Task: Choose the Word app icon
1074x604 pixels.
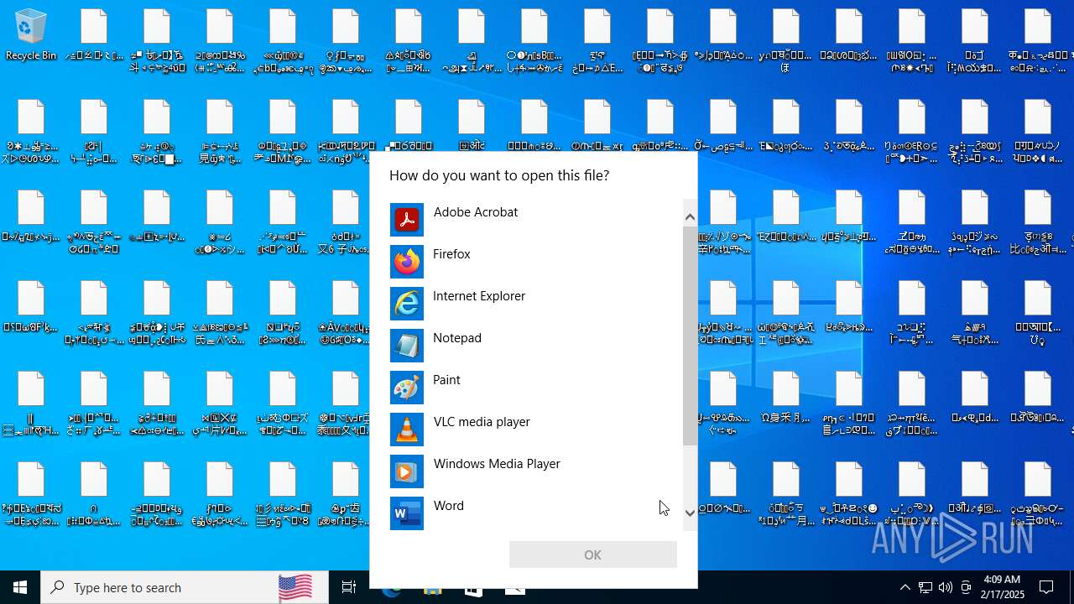Action: tap(407, 513)
